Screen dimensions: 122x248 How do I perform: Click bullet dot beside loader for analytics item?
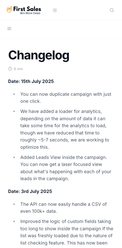[14, 111]
